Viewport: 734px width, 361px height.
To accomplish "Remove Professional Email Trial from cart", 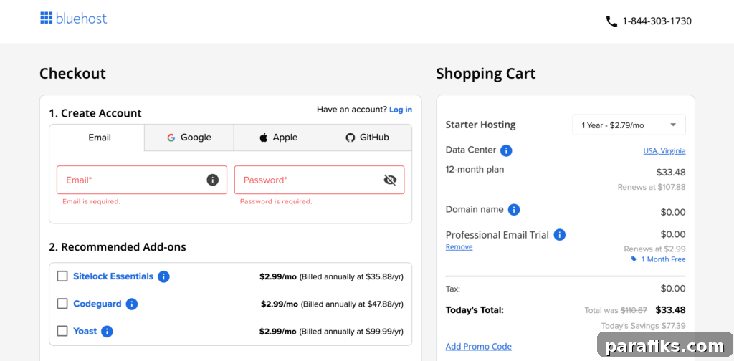I will (x=459, y=247).
